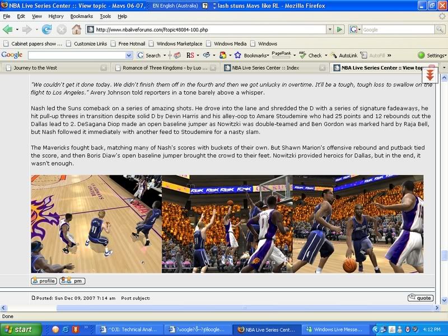Click the AutoLink button
This screenshot has width=448, height=336.
(x=344, y=55)
